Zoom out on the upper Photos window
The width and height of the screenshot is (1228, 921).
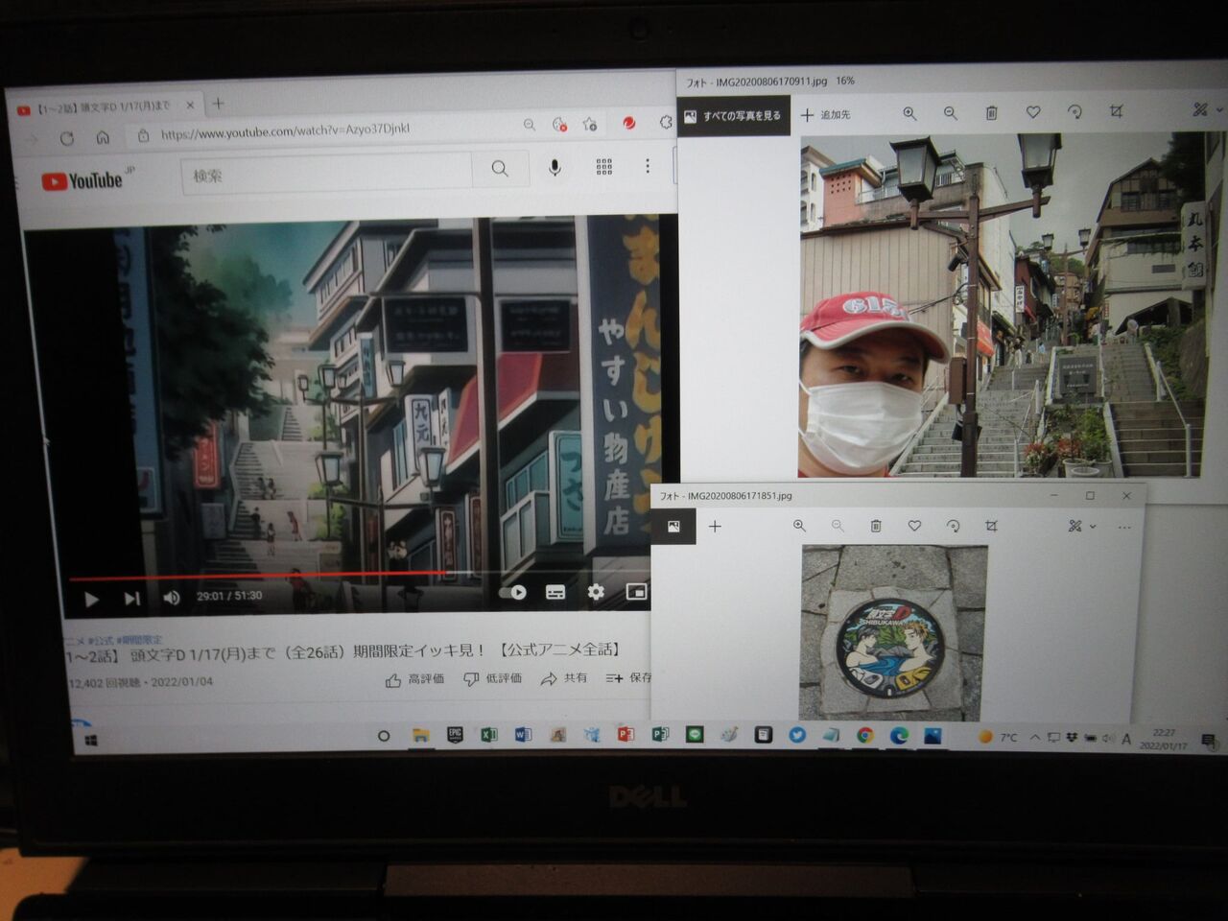(x=951, y=113)
